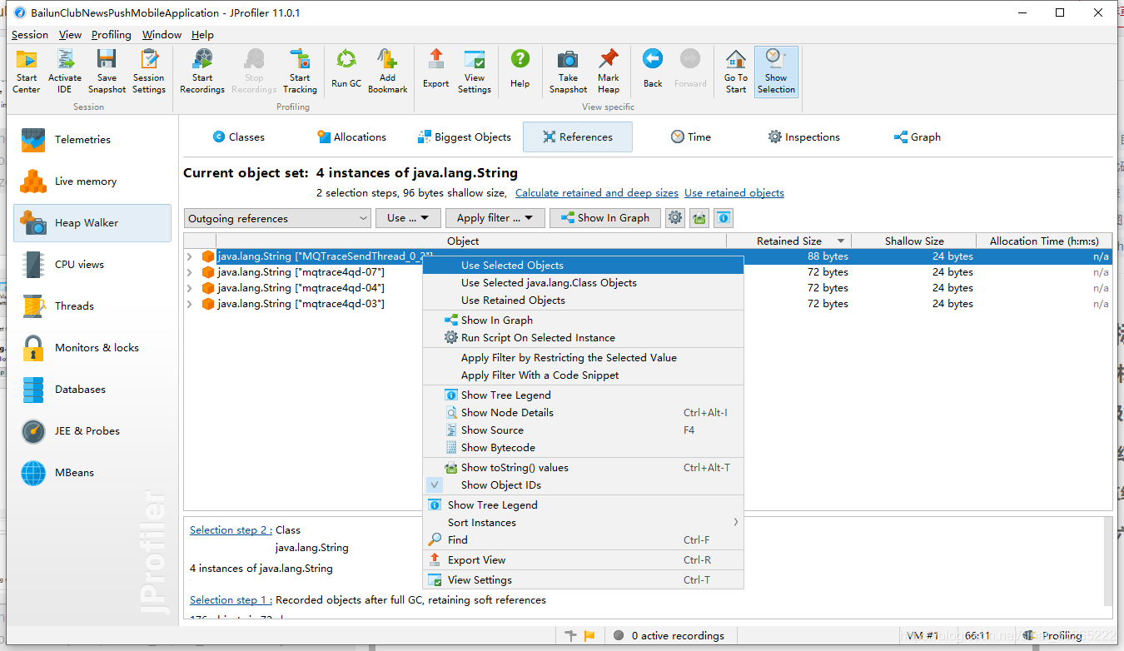Click the Add Bookmark icon
1124x651 pixels.
[388, 71]
